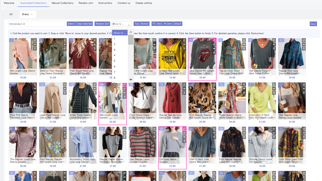Edit Thin Regular Long Sleeve Loose Sweater 20
The image size is (322, 181).
304,84
